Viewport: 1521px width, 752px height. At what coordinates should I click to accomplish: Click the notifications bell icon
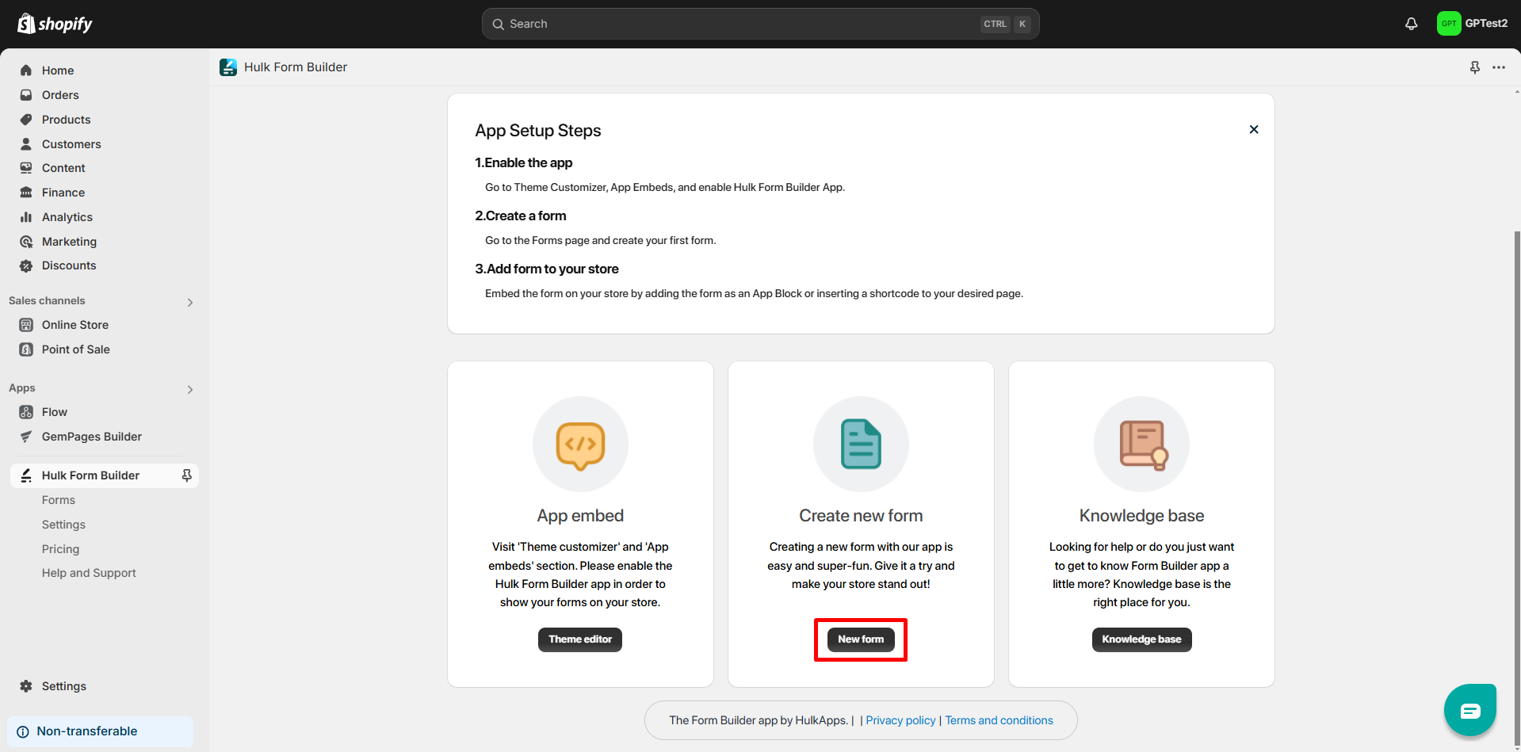(x=1411, y=24)
